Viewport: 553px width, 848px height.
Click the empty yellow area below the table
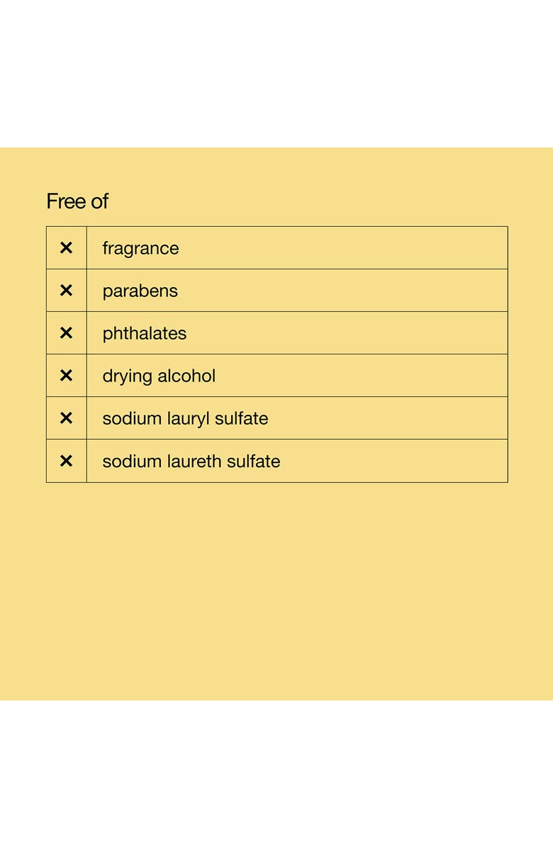(276, 588)
